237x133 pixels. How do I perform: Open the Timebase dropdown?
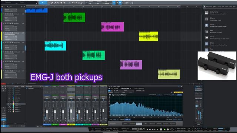[x=100, y=3]
